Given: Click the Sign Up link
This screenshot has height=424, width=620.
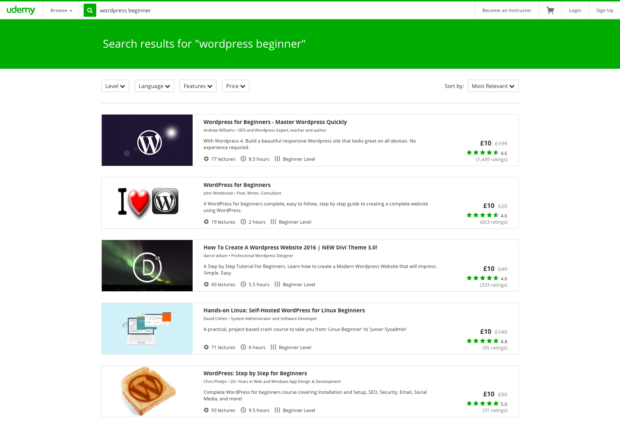Looking at the screenshot, I should (604, 10).
